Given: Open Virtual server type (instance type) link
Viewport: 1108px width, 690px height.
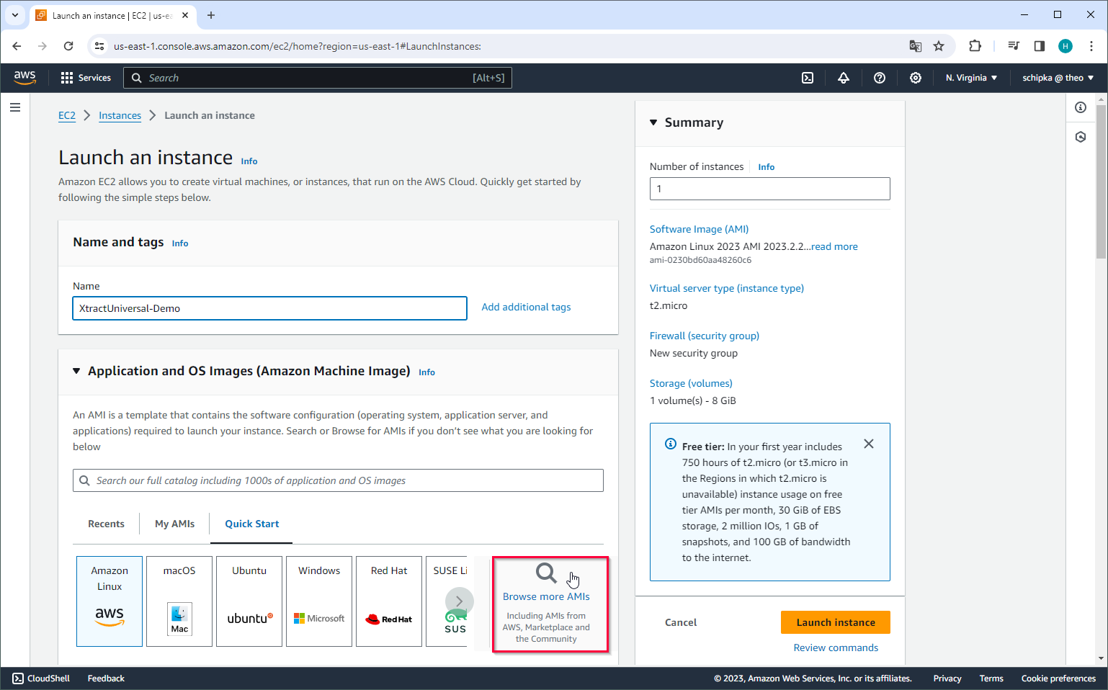Looking at the screenshot, I should pos(727,288).
